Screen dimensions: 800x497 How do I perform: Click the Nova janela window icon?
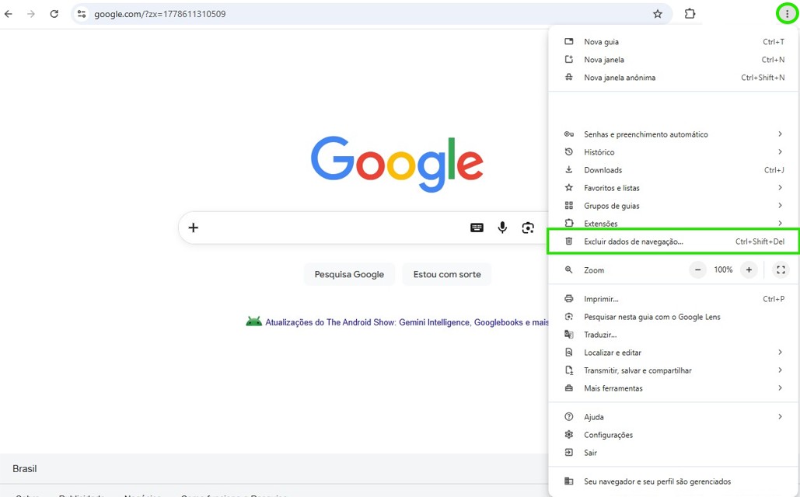569,59
